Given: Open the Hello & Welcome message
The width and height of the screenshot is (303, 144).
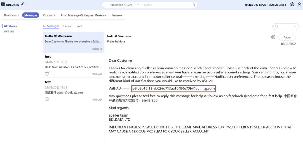Looking at the screenshot, I should coord(73,42).
